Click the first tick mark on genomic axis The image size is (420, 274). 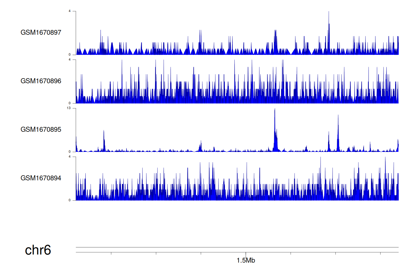111,253
